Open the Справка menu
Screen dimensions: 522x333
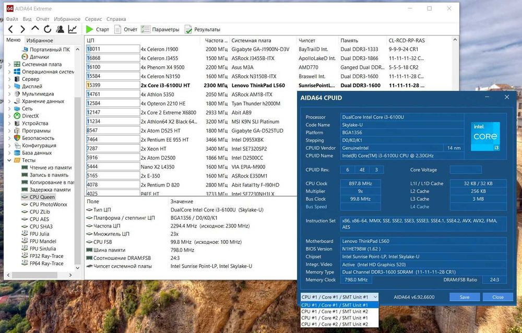pyautogui.click(x=116, y=19)
